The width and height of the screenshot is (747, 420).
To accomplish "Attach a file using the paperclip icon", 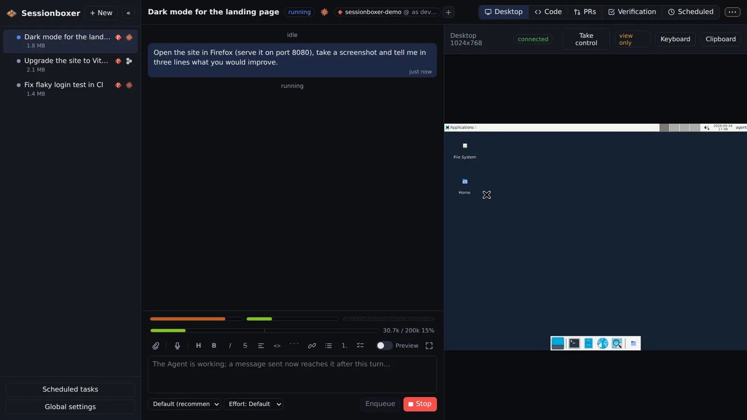I will tap(156, 346).
